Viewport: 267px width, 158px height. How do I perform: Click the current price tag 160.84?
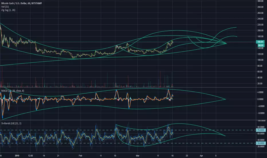point(260,42)
